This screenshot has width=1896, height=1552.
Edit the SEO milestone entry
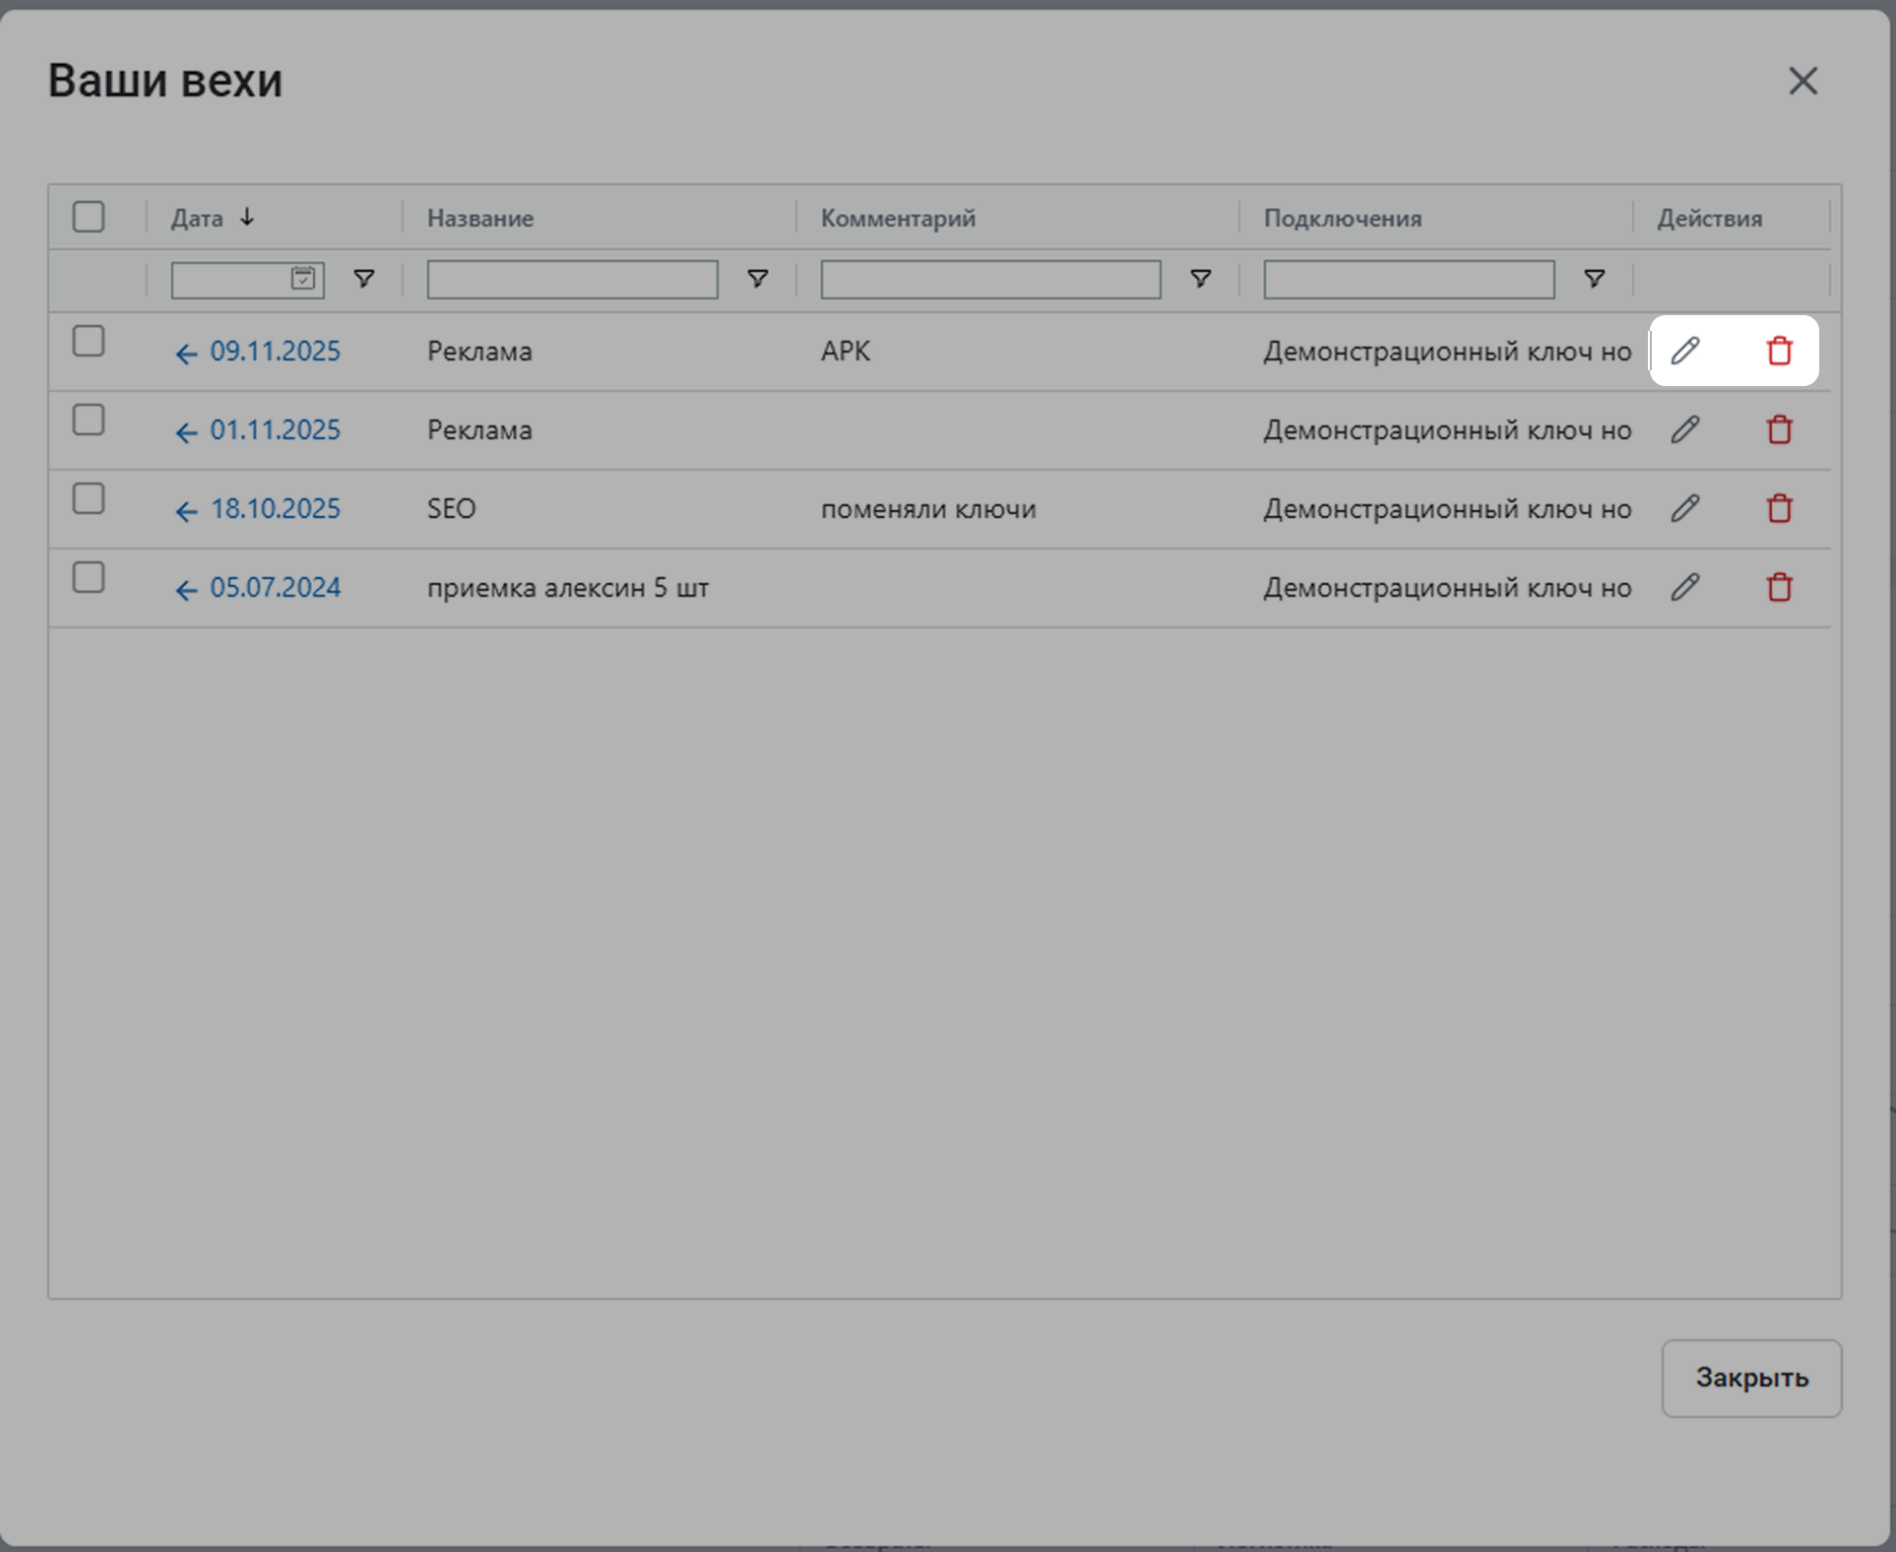pyautogui.click(x=1684, y=508)
